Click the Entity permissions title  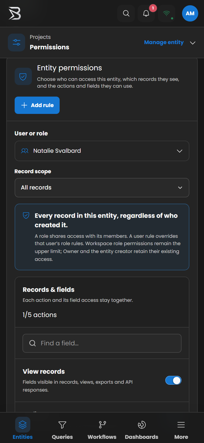(70, 68)
